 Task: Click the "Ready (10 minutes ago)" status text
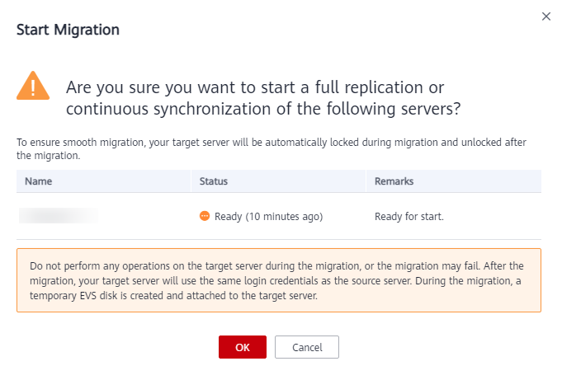tap(268, 217)
